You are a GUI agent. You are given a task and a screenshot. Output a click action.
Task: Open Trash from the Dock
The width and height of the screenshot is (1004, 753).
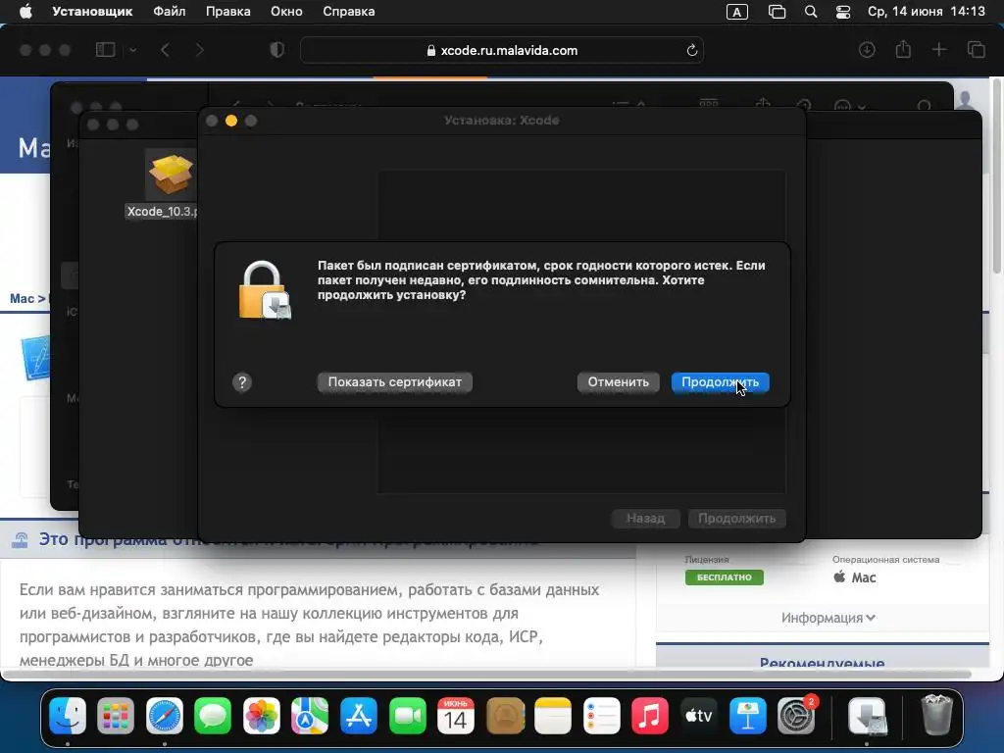click(936, 714)
